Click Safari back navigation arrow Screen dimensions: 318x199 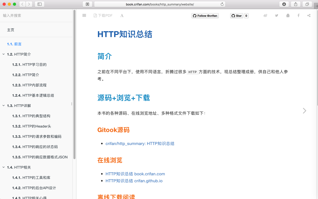point(22,4)
